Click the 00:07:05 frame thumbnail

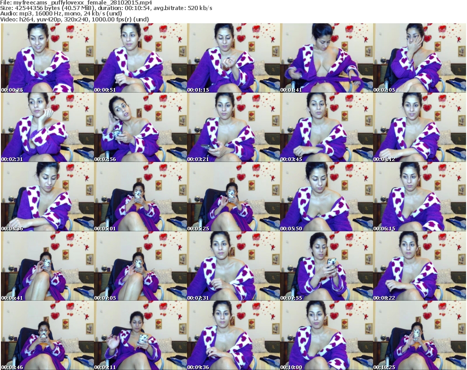click(x=140, y=266)
